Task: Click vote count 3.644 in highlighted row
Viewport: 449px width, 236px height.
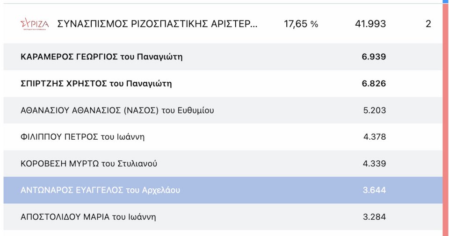Action: 374,190
